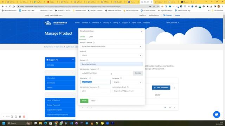The image size is (225, 126).
Task: Generate a new administrator password
Action: [x=138, y=73]
